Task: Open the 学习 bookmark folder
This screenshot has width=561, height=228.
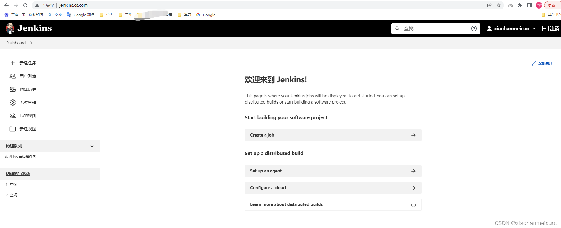Action: pyautogui.click(x=184, y=15)
